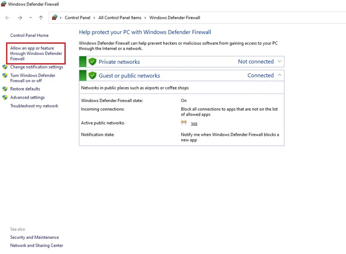This screenshot has height=254, width=346.
Task: Collapse the Guest or public networks section
Action: click(279, 75)
